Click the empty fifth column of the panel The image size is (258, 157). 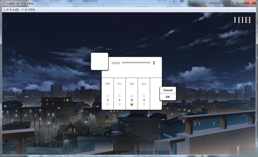coord(156,94)
